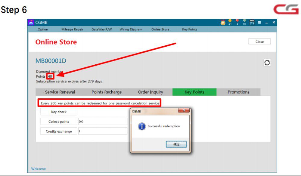Image resolution: width=301 pixels, height=176 pixels.
Task: Open the Wiring Diagram menu
Action: [131, 29]
